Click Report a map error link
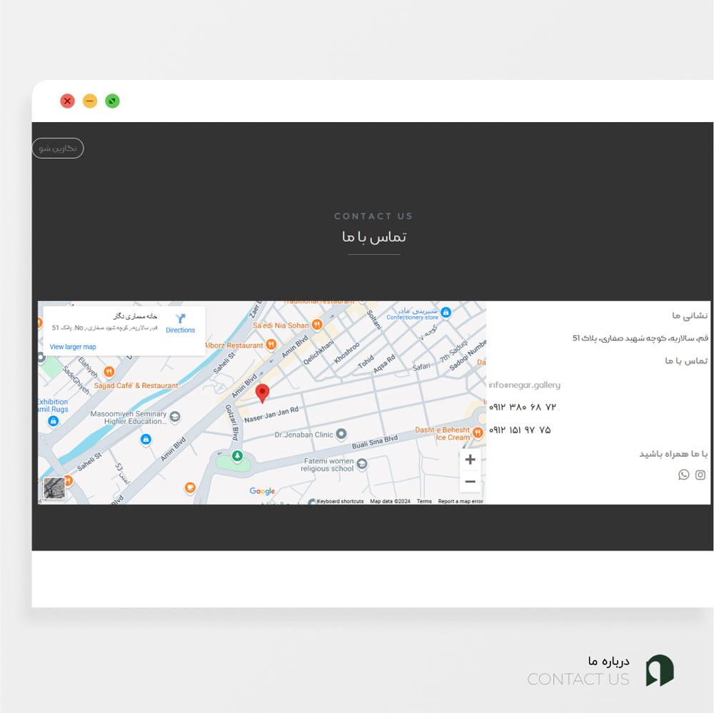This screenshot has width=714, height=713. [461, 501]
